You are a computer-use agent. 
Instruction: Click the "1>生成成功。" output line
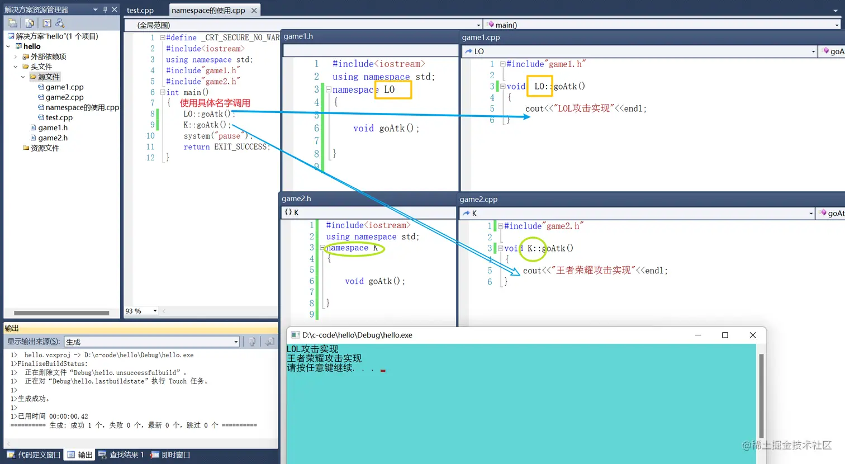(x=31, y=399)
